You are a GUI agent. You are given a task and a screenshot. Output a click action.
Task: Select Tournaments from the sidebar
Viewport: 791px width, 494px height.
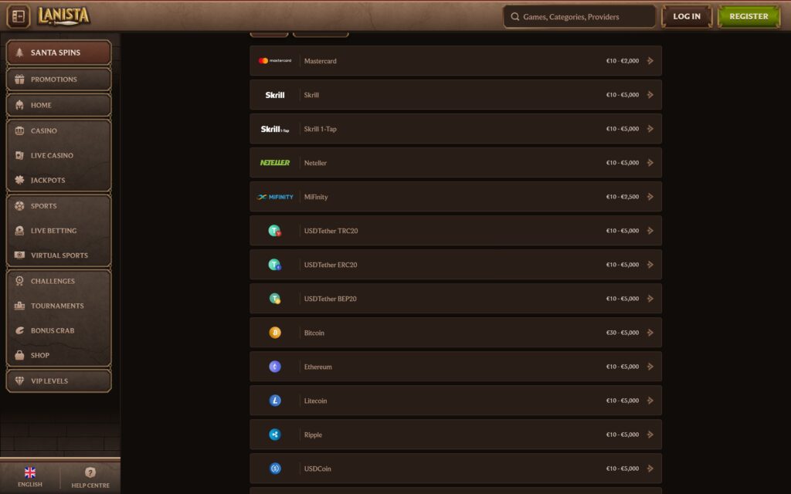[57, 306]
